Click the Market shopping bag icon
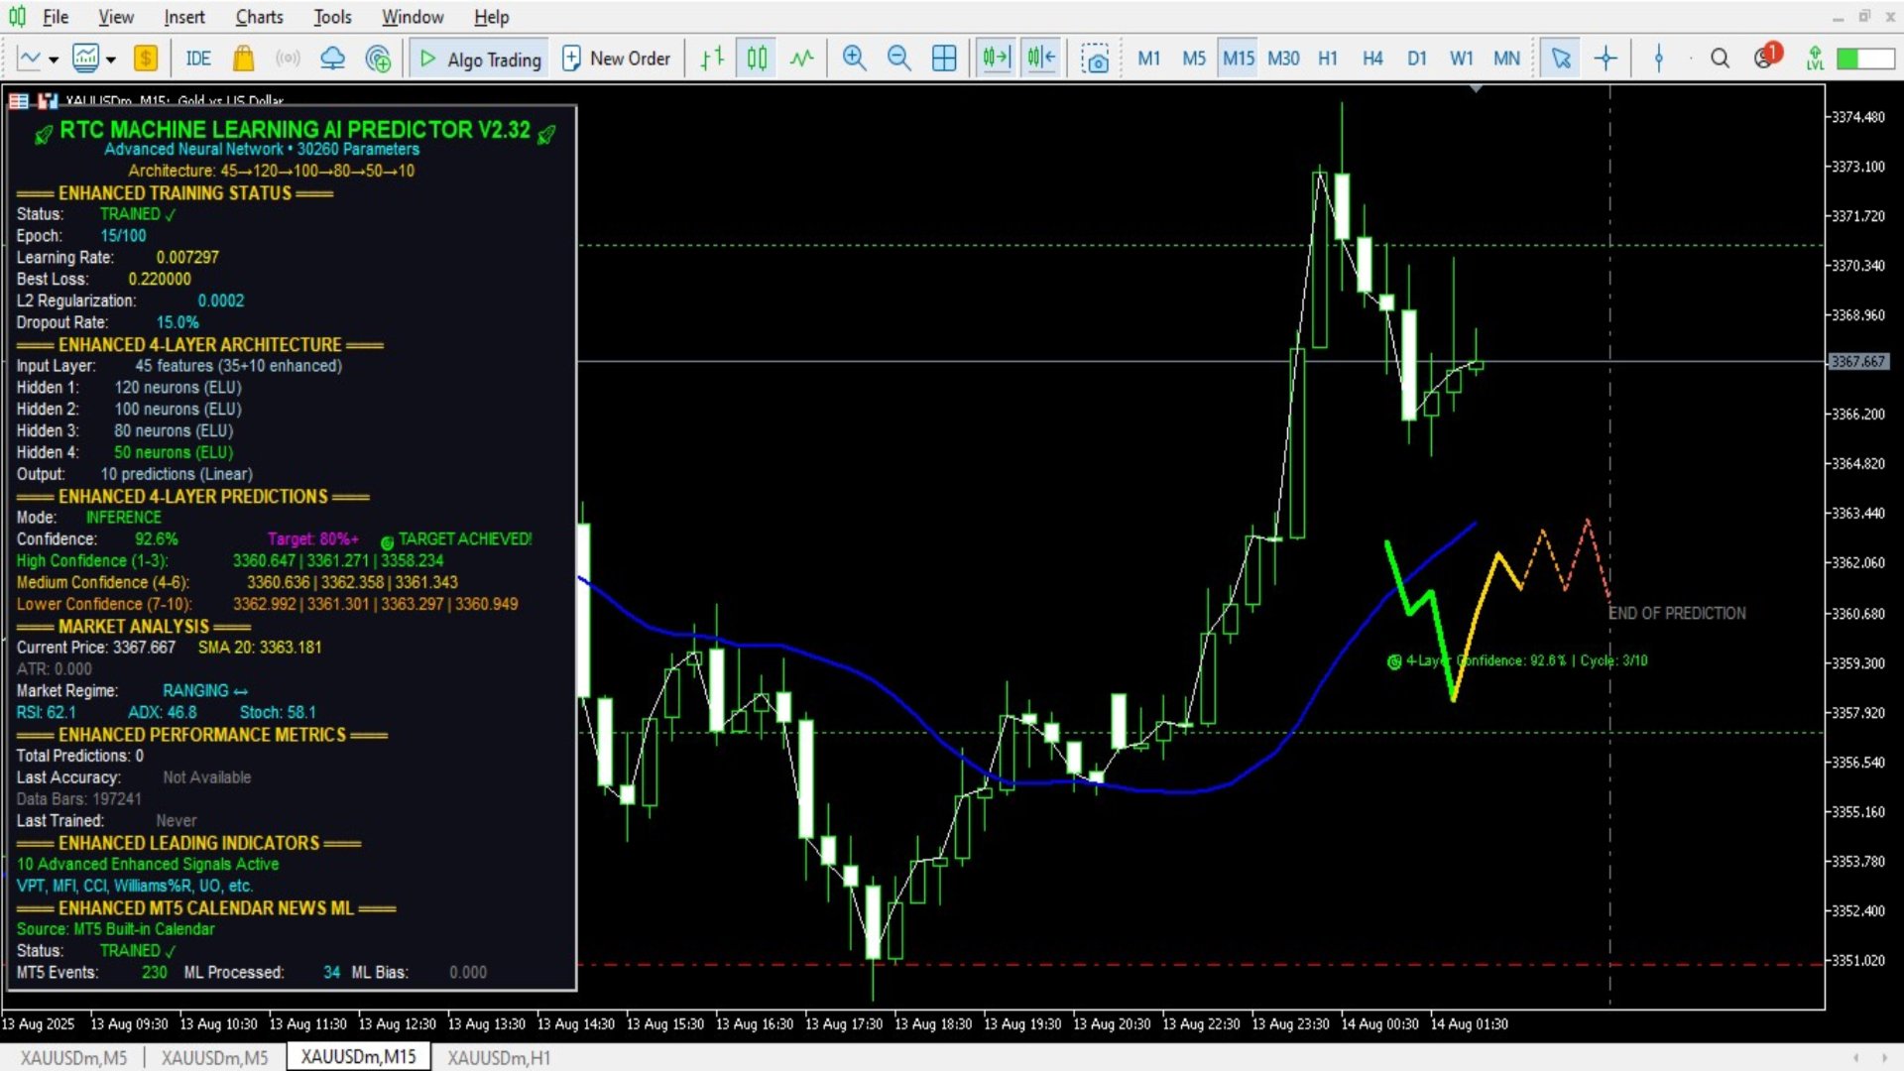Screen dimensions: 1904x1071 (243, 59)
